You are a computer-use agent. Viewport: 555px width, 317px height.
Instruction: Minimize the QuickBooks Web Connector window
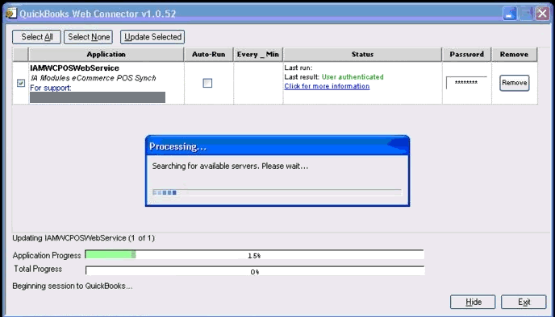point(510,14)
